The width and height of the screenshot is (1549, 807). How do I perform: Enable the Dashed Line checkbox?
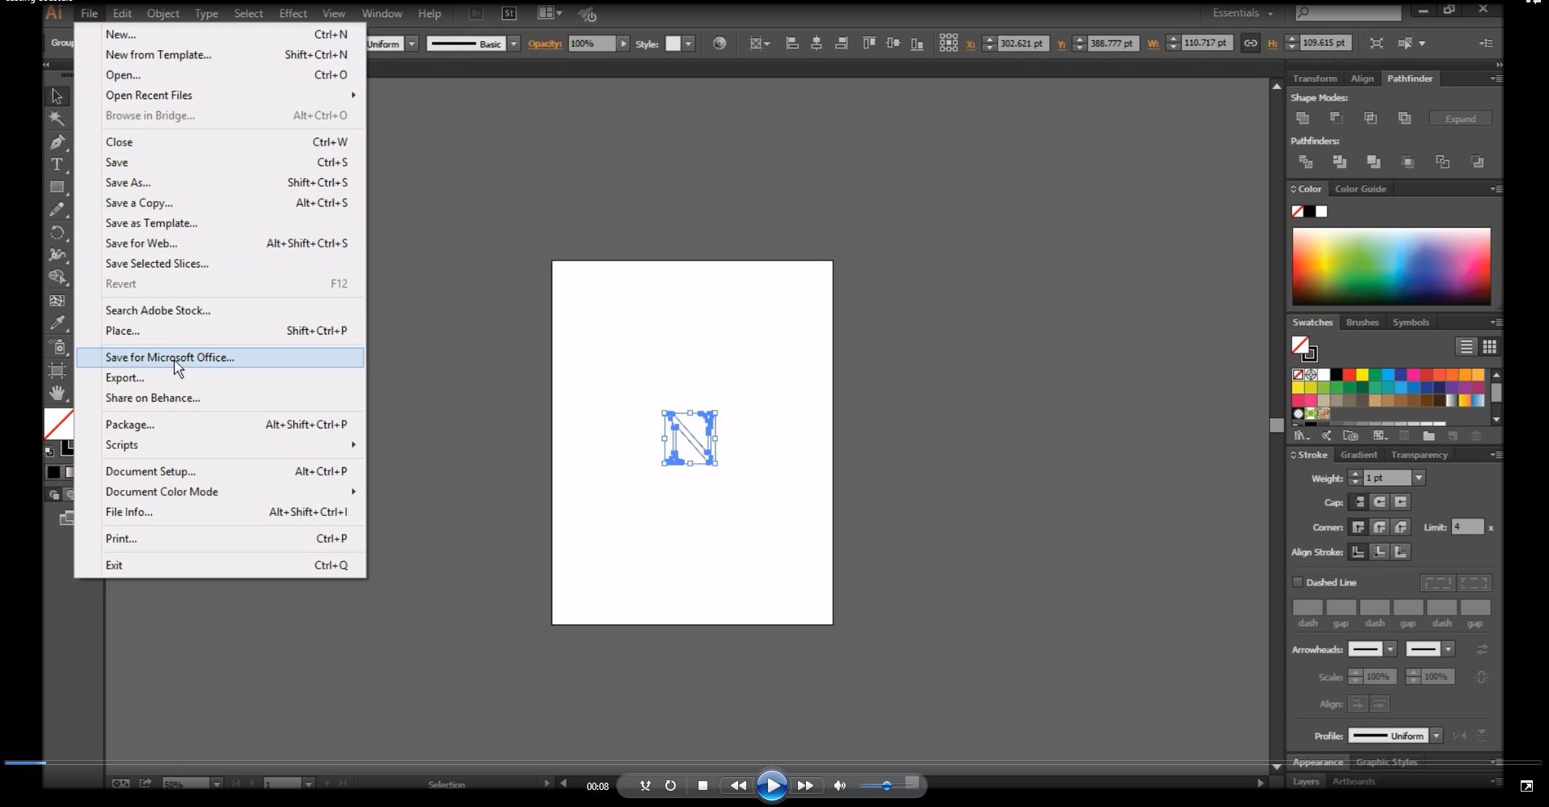pyautogui.click(x=1298, y=582)
